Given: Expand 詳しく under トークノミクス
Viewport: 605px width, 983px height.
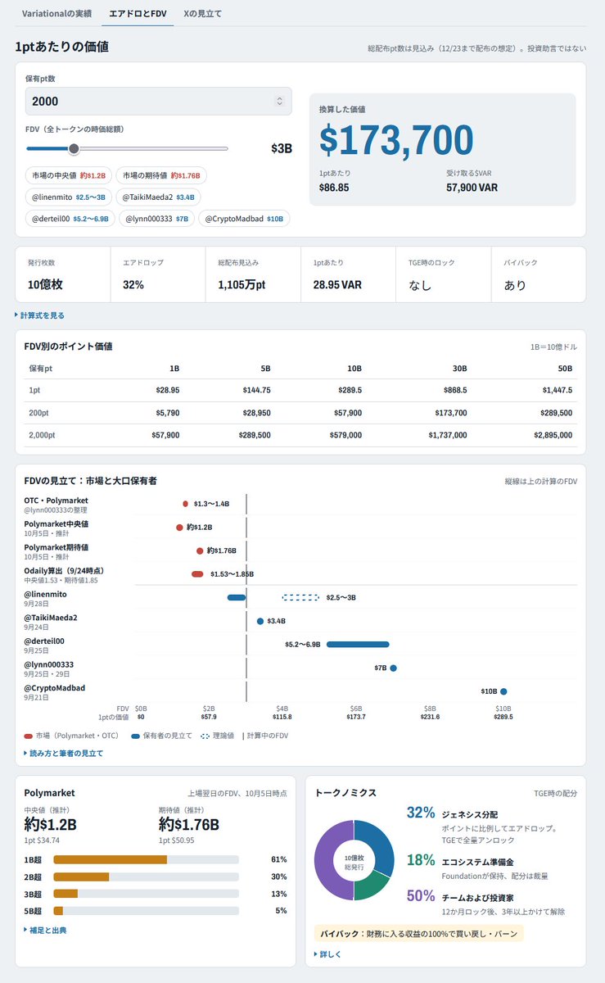Looking at the screenshot, I should [x=327, y=954].
